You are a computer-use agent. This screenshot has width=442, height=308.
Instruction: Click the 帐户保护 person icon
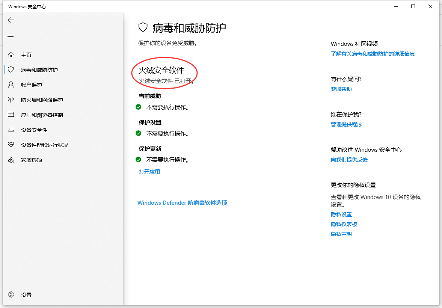click(11, 85)
